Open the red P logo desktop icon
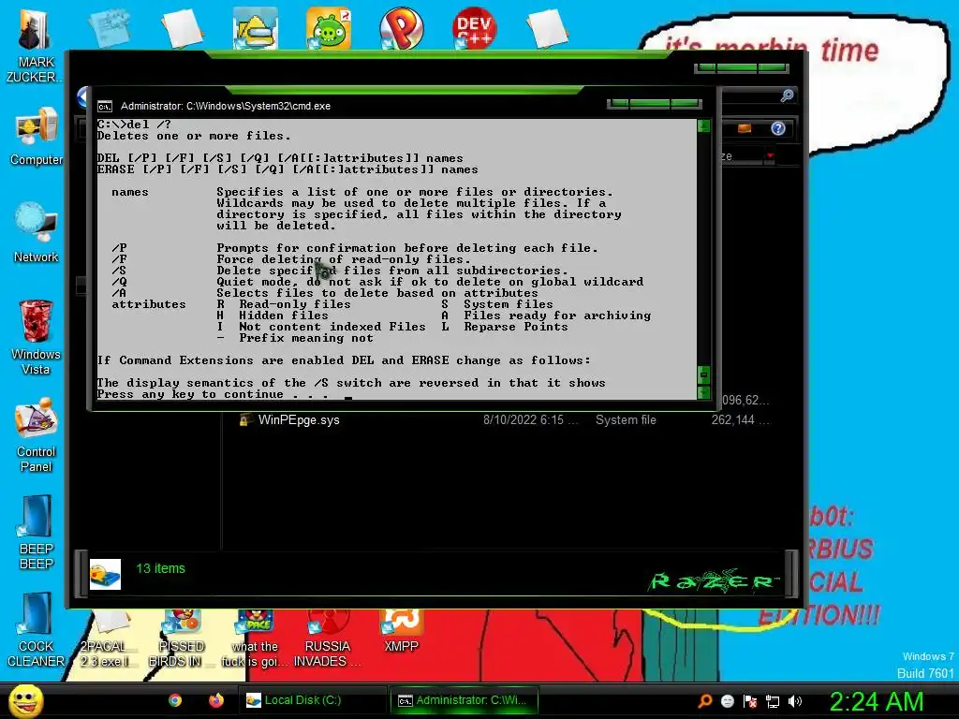 point(401,28)
